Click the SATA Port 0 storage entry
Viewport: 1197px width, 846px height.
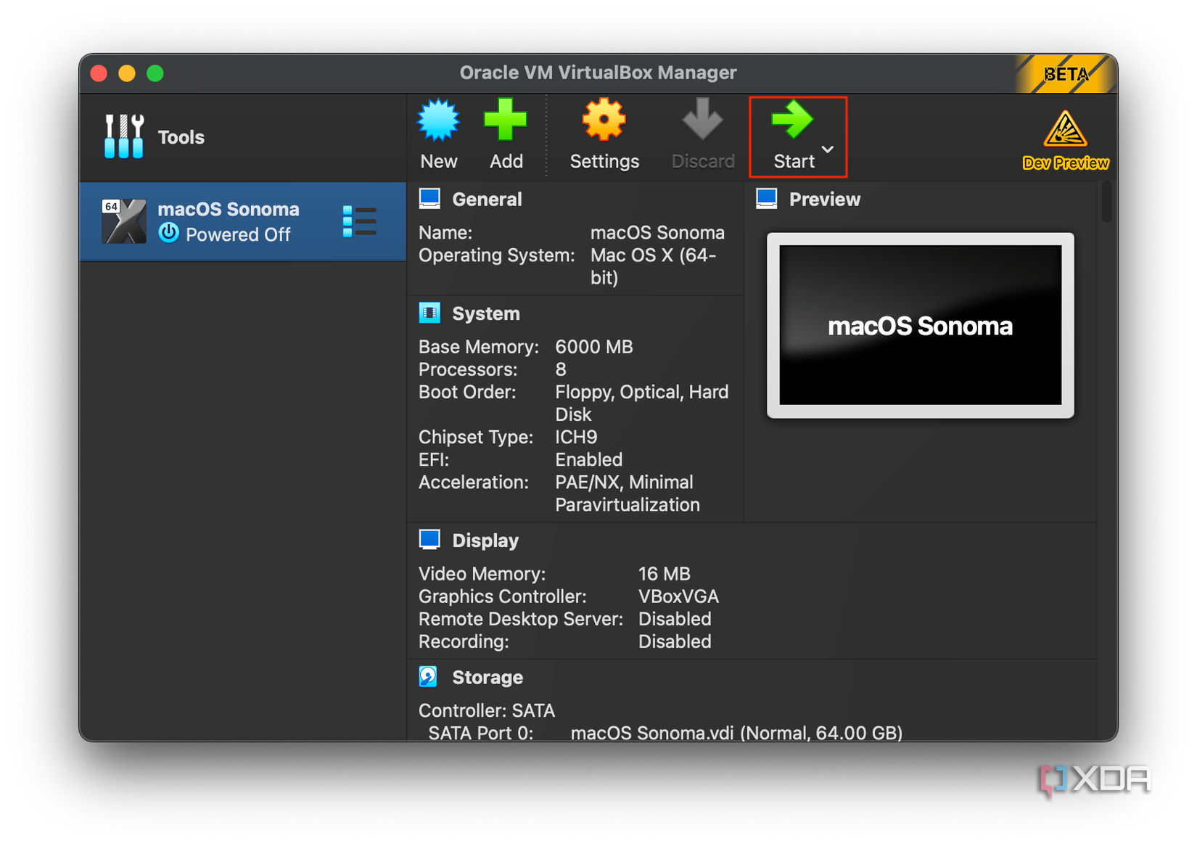[x=482, y=733]
